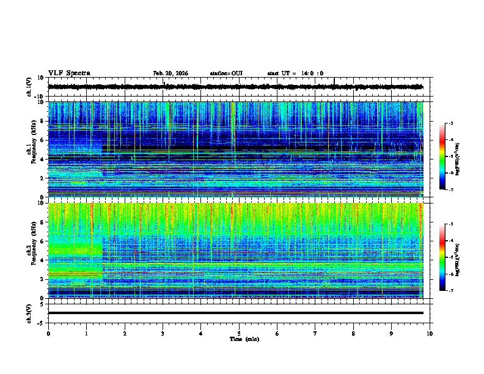Click the "ch.1(V)" waveform axis label
The image size is (484, 374).
(x=29, y=87)
